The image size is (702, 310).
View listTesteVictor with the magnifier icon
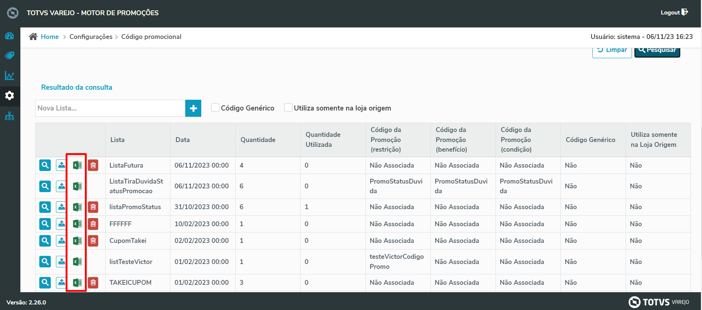point(45,261)
